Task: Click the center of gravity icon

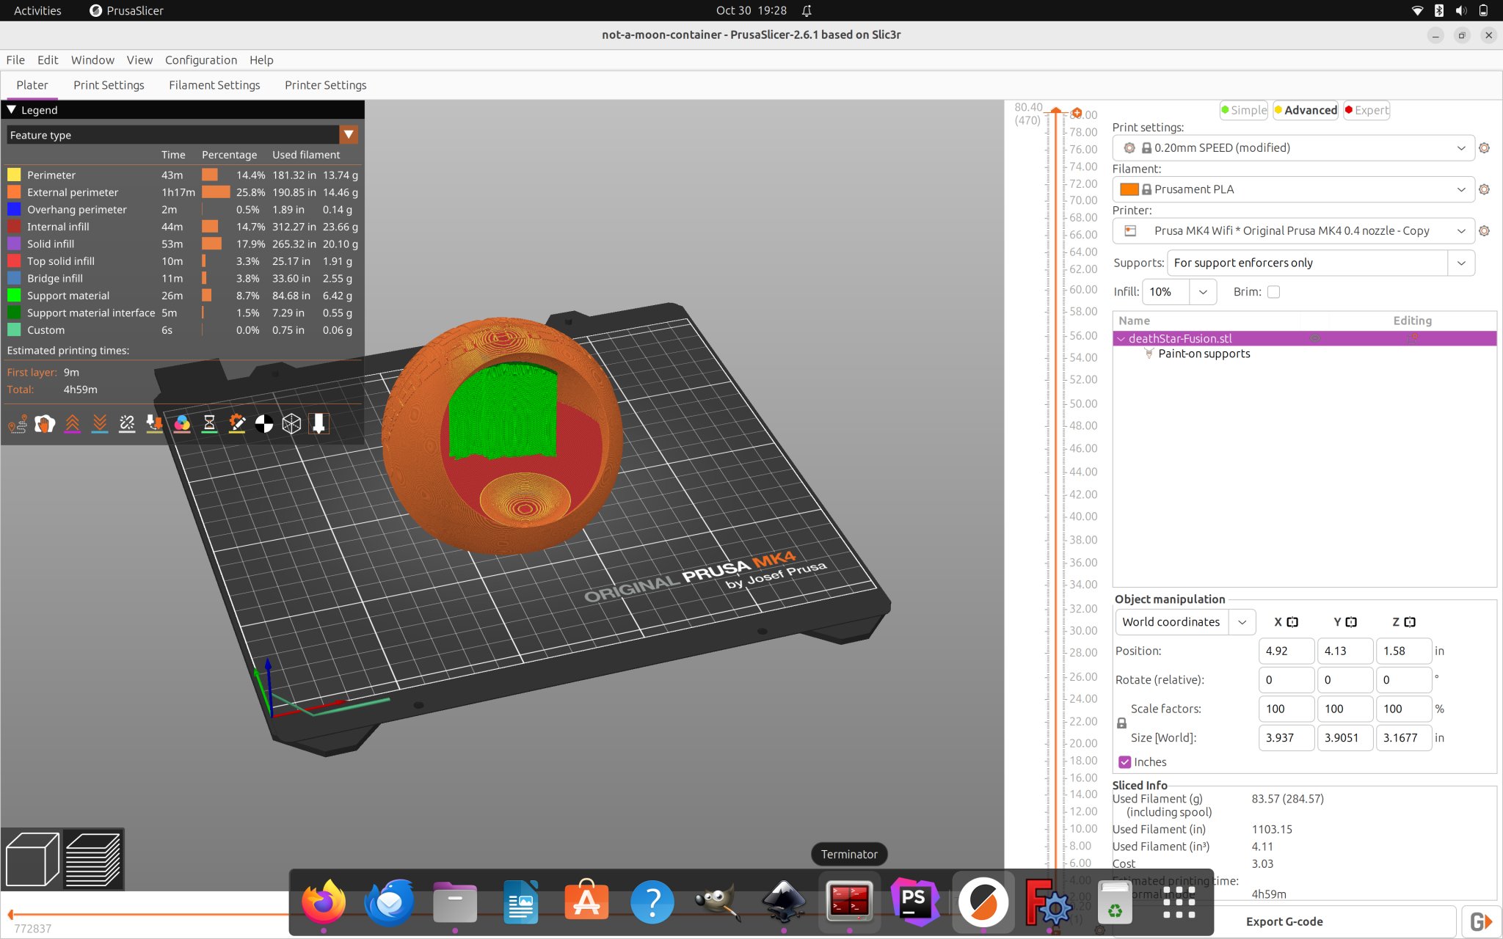Action: pos(264,423)
